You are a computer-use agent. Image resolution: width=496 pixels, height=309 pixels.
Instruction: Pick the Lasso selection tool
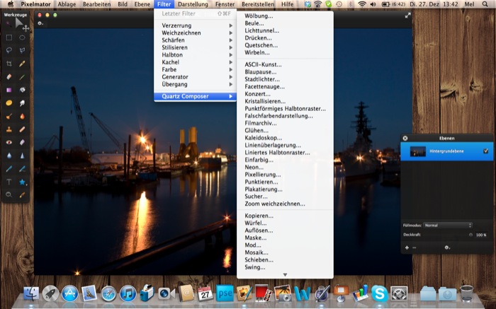coord(9,50)
